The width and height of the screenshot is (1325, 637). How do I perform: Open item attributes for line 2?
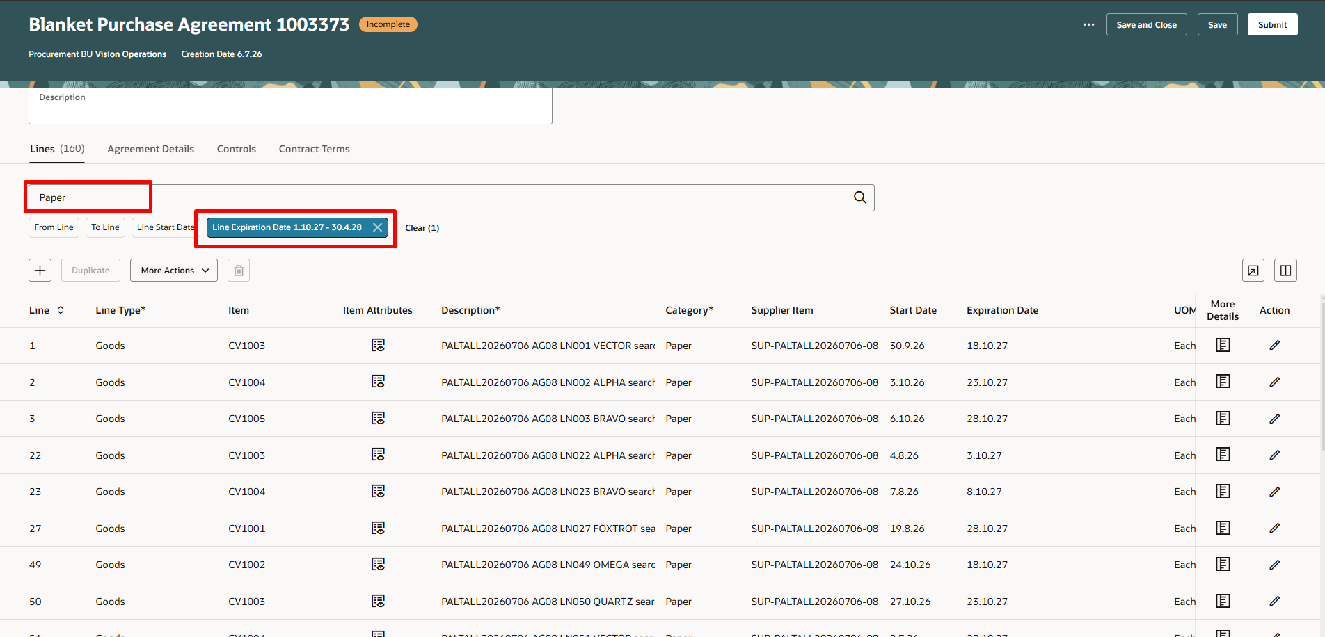pos(378,382)
